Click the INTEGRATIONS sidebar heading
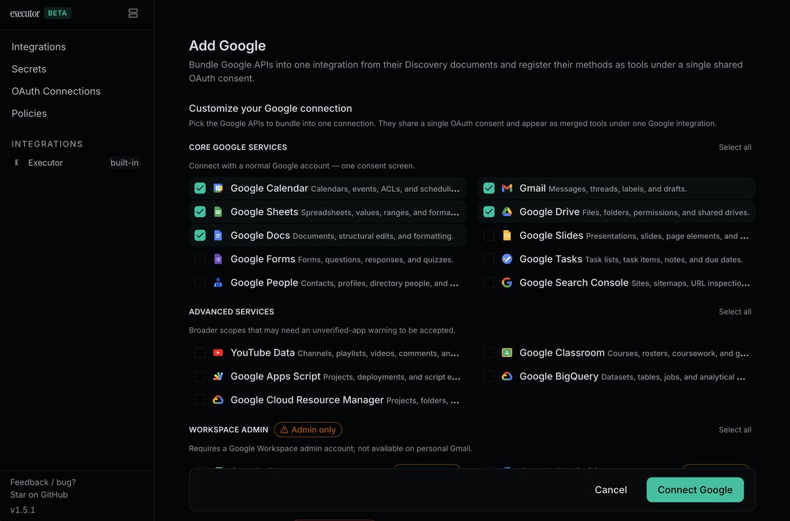This screenshot has height=521, width=790. (47, 144)
